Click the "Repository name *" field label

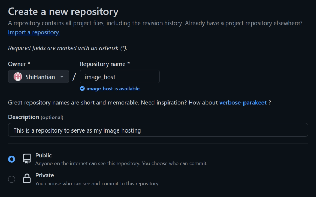tap(105, 64)
